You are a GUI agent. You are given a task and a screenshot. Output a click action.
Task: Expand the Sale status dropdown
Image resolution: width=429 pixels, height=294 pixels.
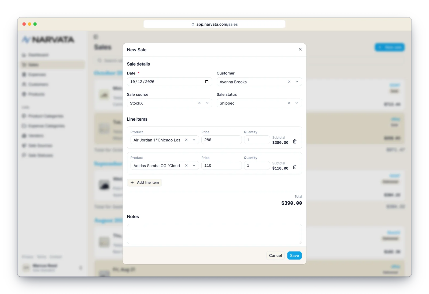pyautogui.click(x=297, y=103)
